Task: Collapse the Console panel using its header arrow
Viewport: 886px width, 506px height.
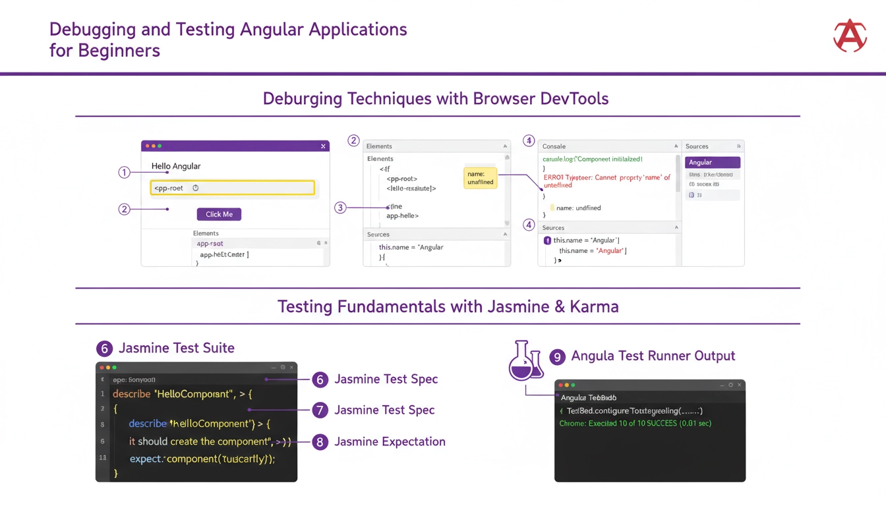Action: pos(676,146)
